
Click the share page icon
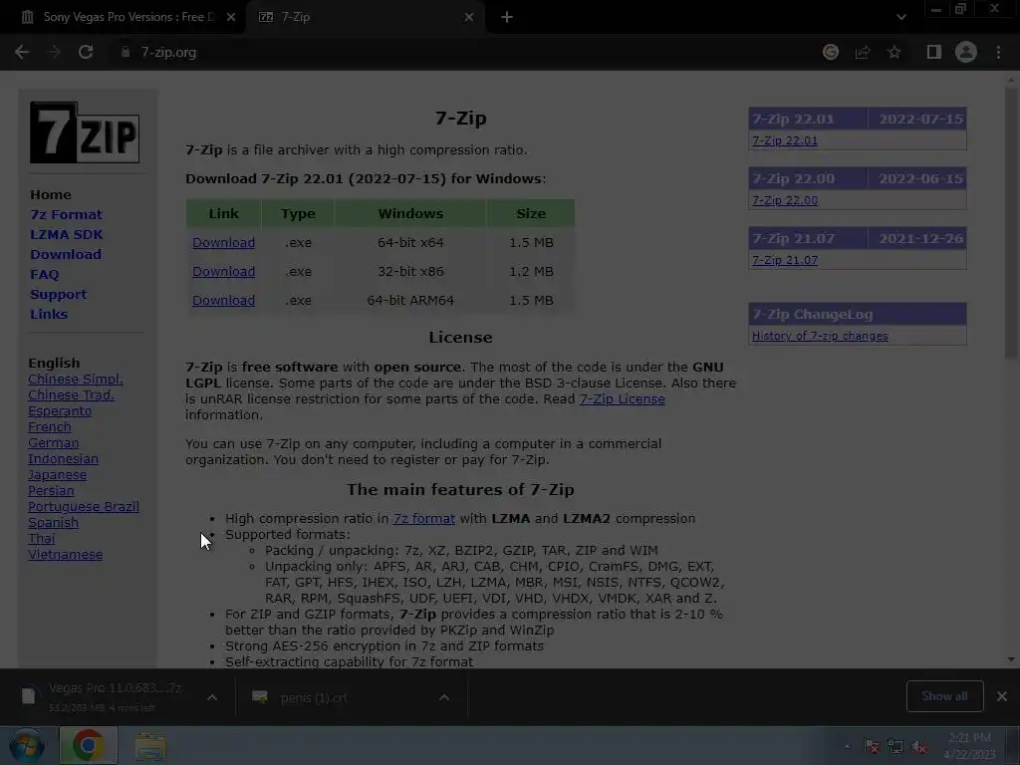[x=863, y=52]
